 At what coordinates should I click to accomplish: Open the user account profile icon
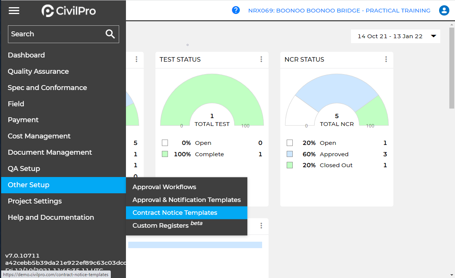444,11
